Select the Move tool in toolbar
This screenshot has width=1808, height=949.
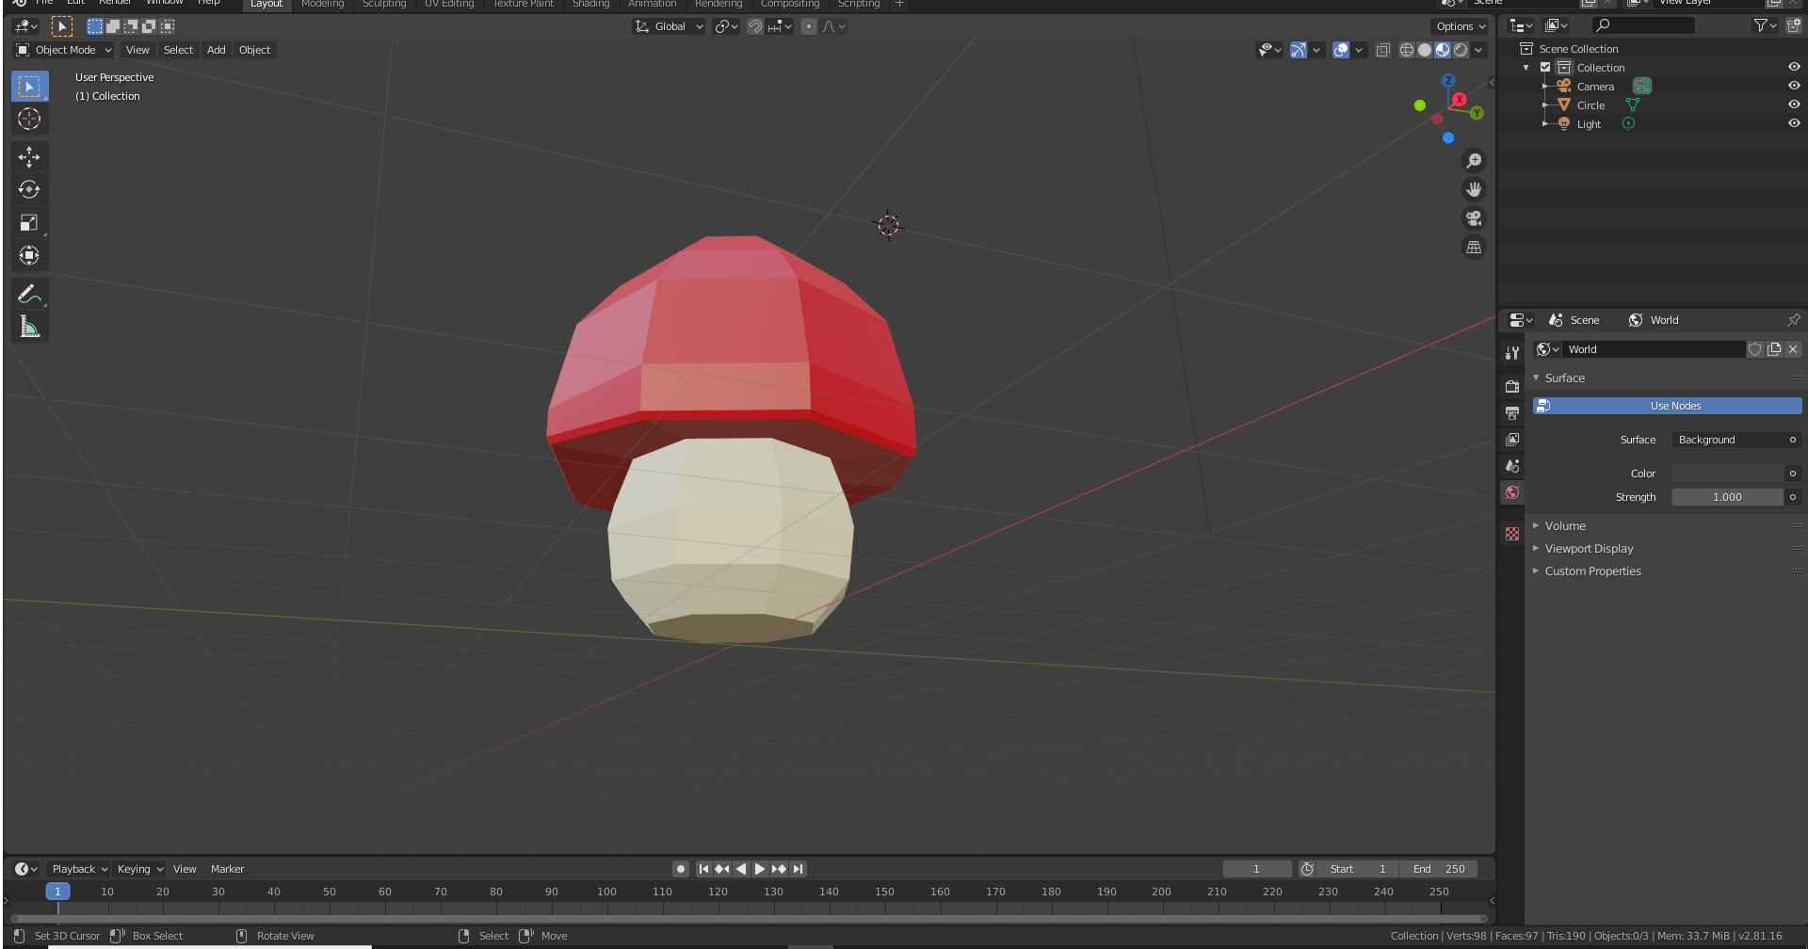point(29,156)
